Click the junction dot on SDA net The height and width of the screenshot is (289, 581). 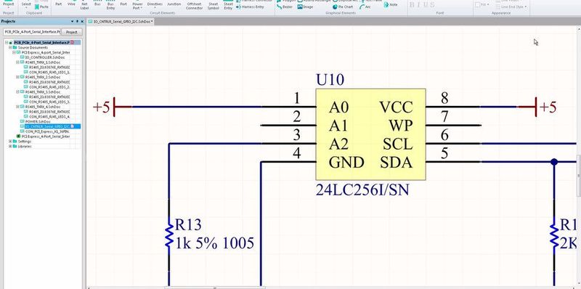tap(554, 162)
